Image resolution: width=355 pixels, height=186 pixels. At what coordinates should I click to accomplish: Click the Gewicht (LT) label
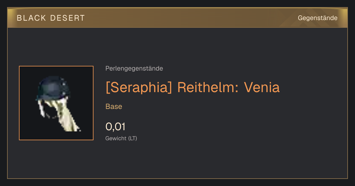tap(121, 138)
